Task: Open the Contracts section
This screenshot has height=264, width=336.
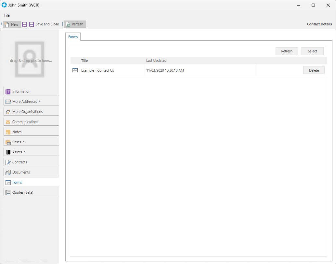Action: (19, 162)
